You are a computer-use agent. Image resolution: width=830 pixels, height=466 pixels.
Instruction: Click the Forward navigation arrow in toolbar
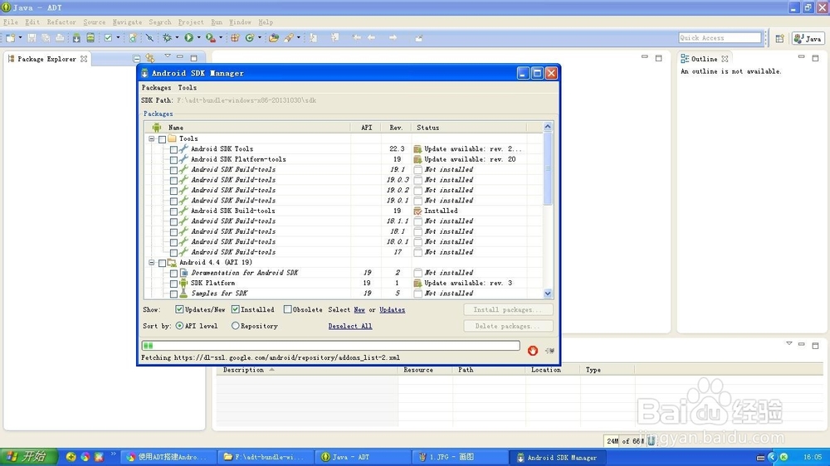pyautogui.click(x=393, y=37)
